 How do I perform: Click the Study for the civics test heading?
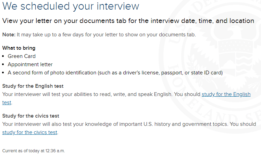pos(30,116)
